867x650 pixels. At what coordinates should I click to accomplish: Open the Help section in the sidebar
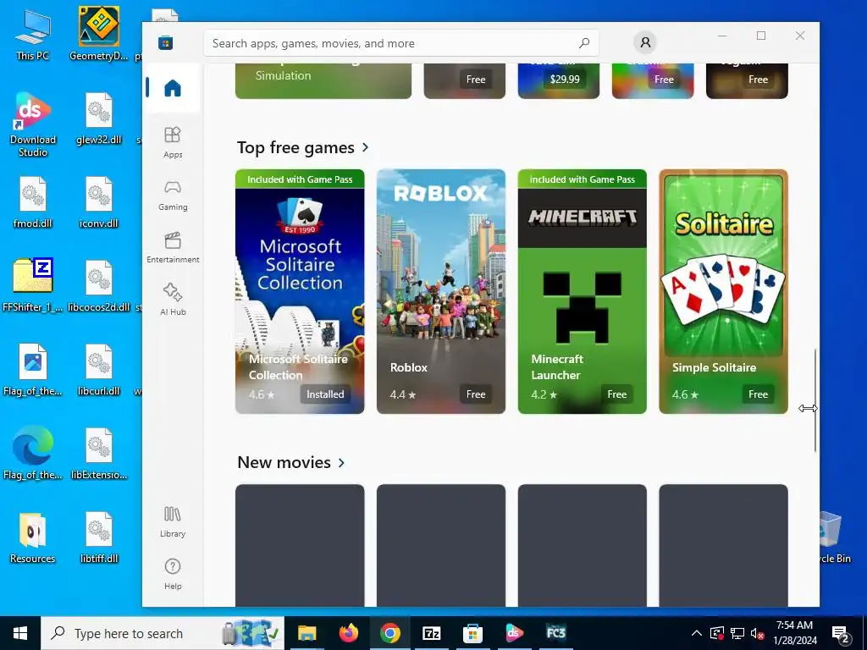pos(173,574)
